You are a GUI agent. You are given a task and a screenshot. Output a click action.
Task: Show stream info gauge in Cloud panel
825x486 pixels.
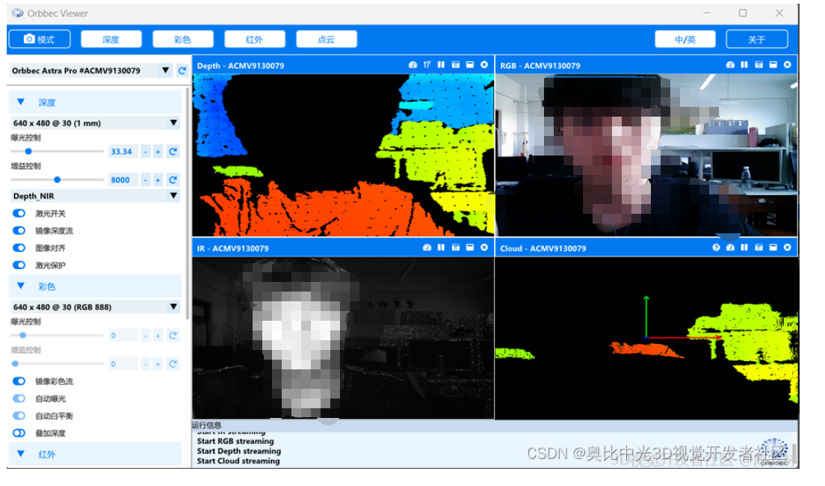tap(730, 247)
